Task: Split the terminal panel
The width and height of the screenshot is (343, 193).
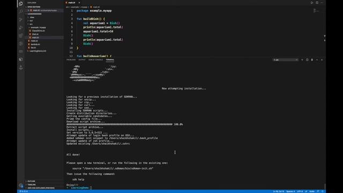Action: click(x=307, y=60)
